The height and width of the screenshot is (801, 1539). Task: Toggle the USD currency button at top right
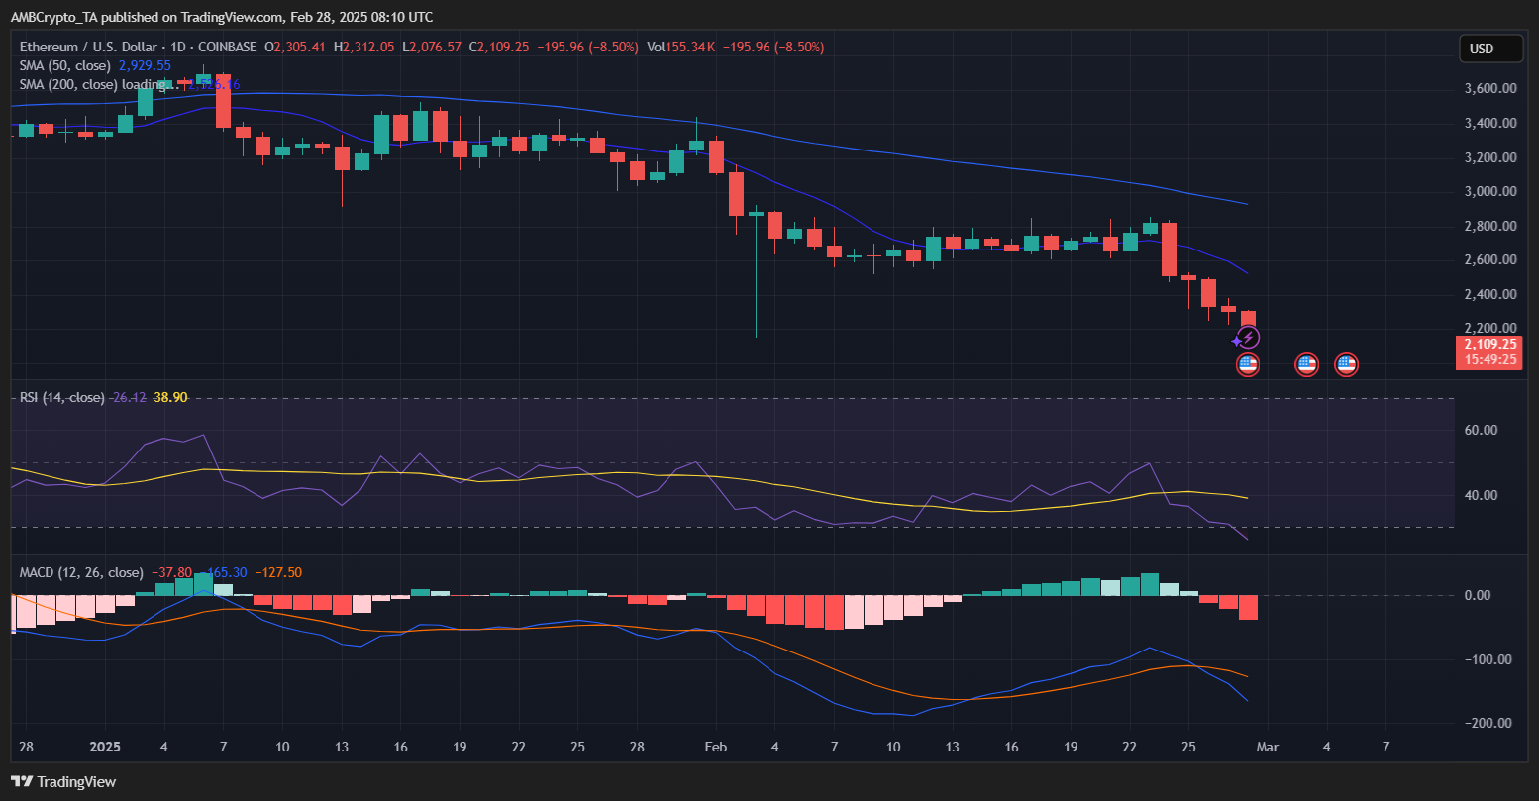1490,48
